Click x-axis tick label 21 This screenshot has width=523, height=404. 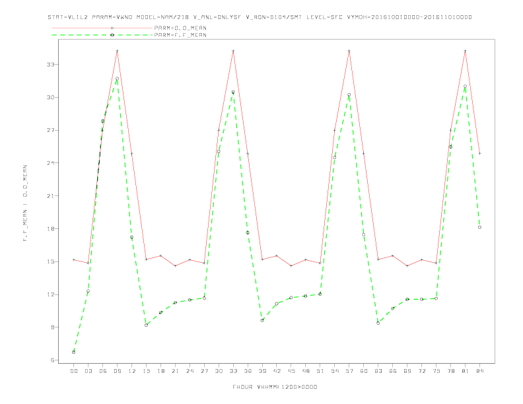click(175, 371)
